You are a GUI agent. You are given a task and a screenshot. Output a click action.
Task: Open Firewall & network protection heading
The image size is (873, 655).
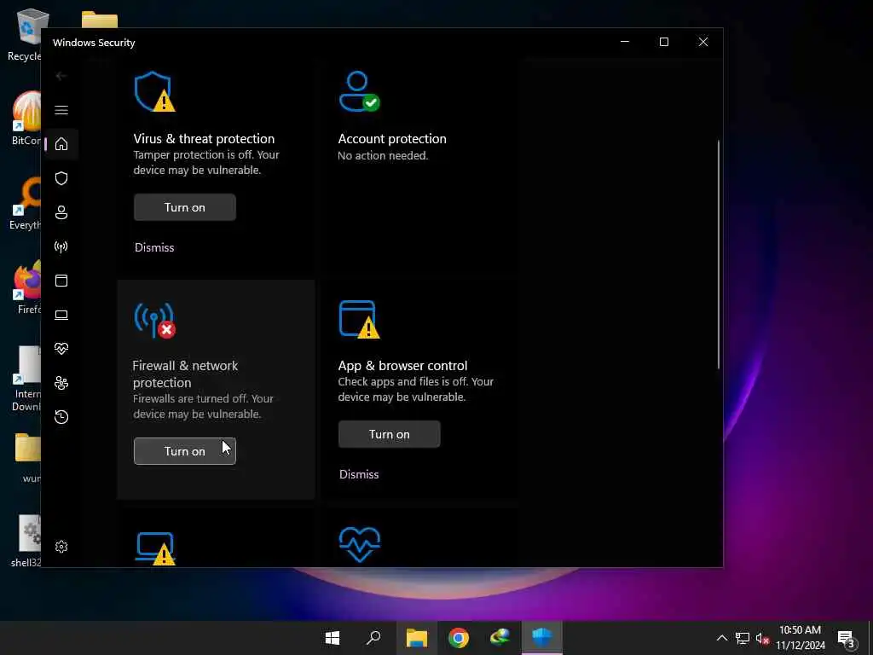pyautogui.click(x=185, y=374)
